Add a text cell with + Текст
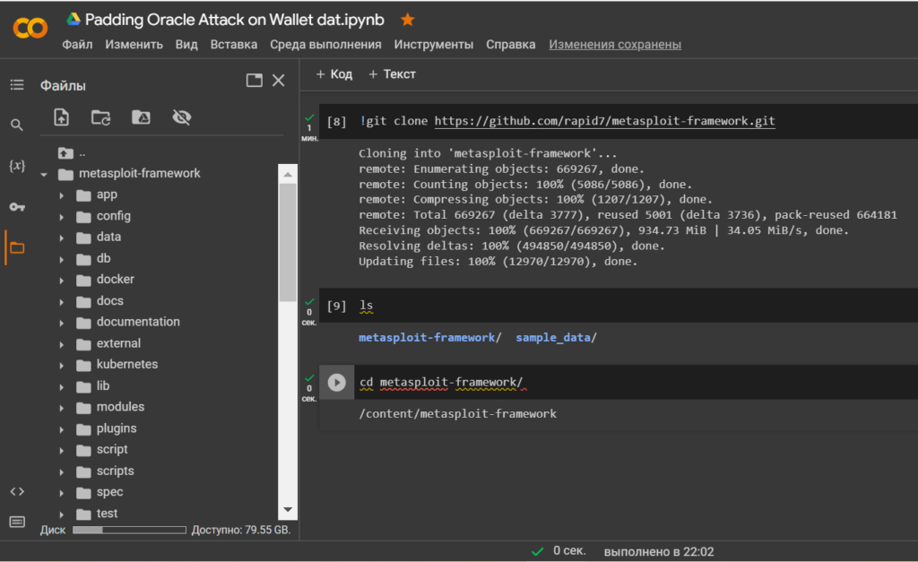The image size is (918, 562). (393, 74)
